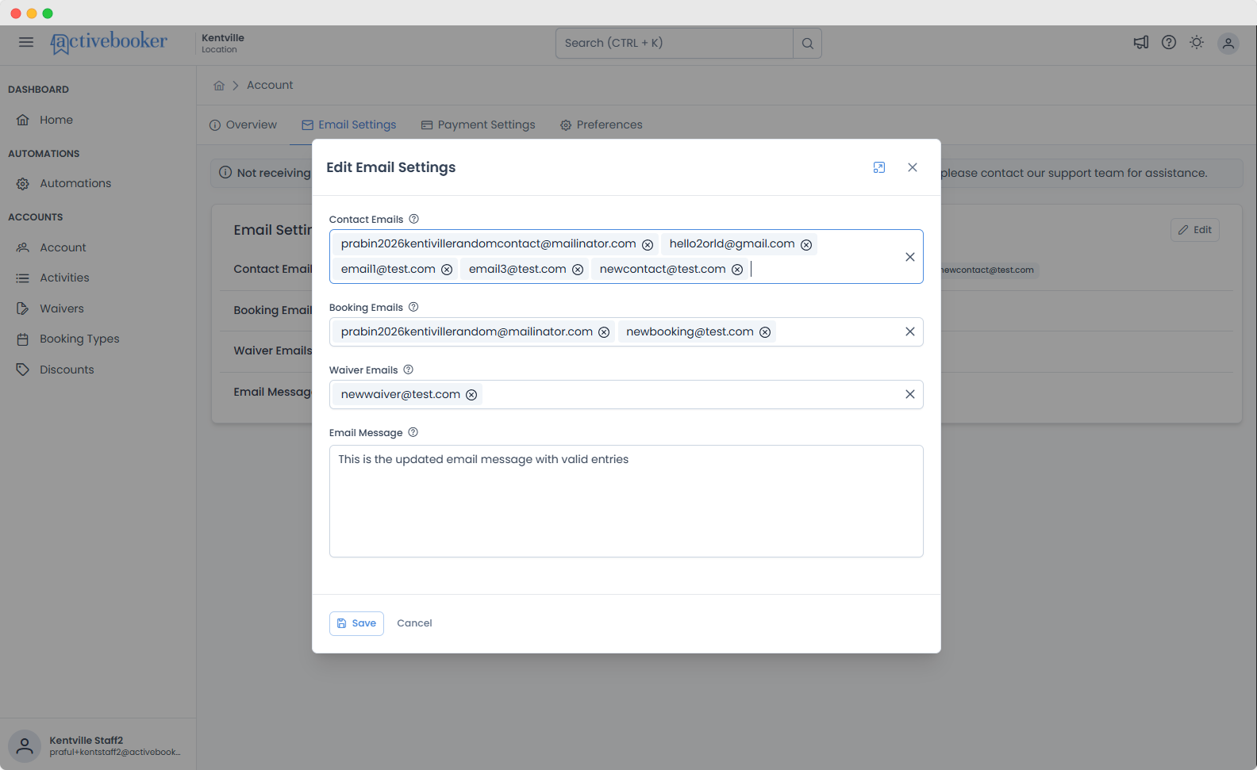Expand the dialog to full screen
Image resolution: width=1257 pixels, height=770 pixels.
coord(879,167)
